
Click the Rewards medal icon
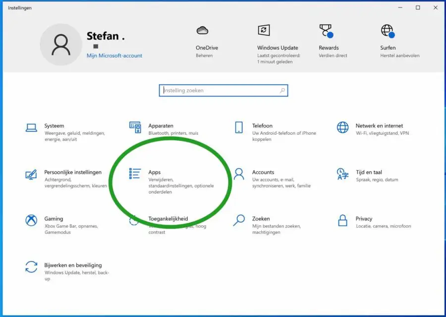326,31
